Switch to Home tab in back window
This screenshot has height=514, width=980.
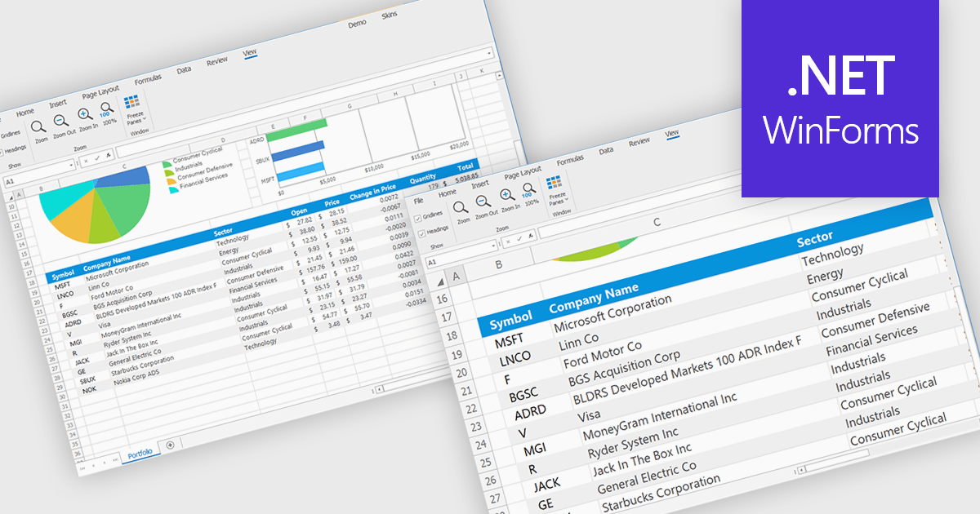coord(25,112)
